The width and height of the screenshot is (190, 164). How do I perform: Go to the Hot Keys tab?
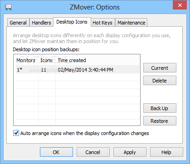102,23
